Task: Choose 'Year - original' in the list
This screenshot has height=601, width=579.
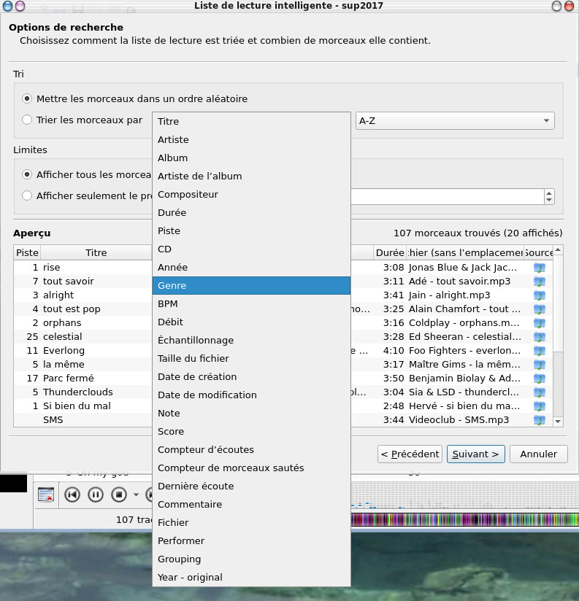Action: [x=251, y=577]
